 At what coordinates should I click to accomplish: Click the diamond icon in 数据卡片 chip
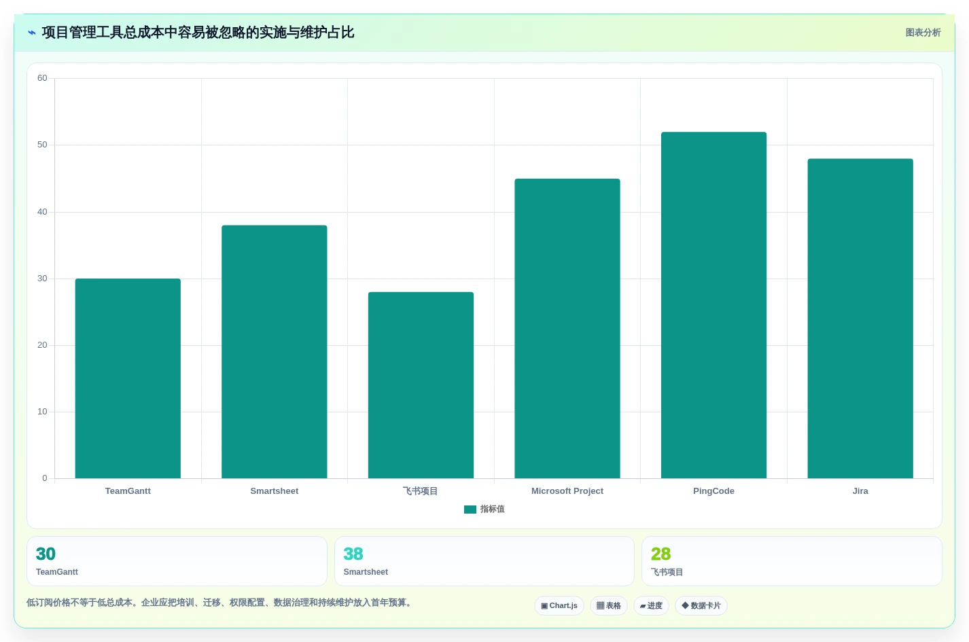685,605
